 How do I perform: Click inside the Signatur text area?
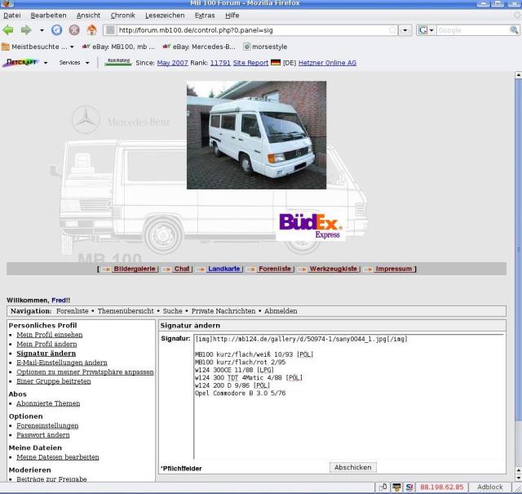point(349,397)
